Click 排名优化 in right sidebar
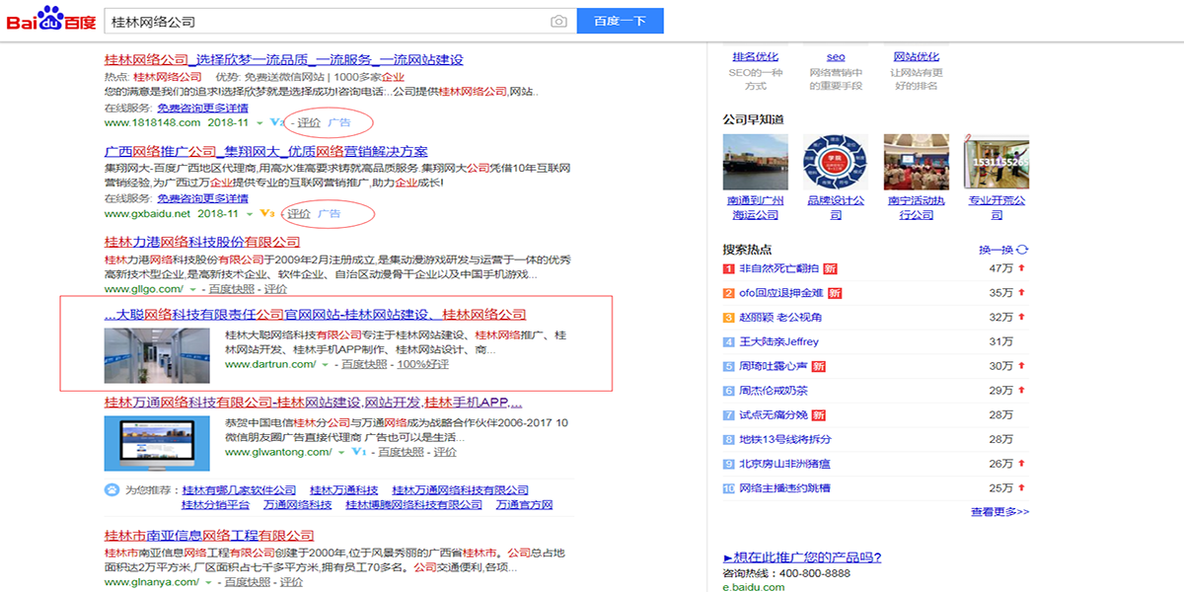The width and height of the screenshot is (1184, 592). coord(755,57)
